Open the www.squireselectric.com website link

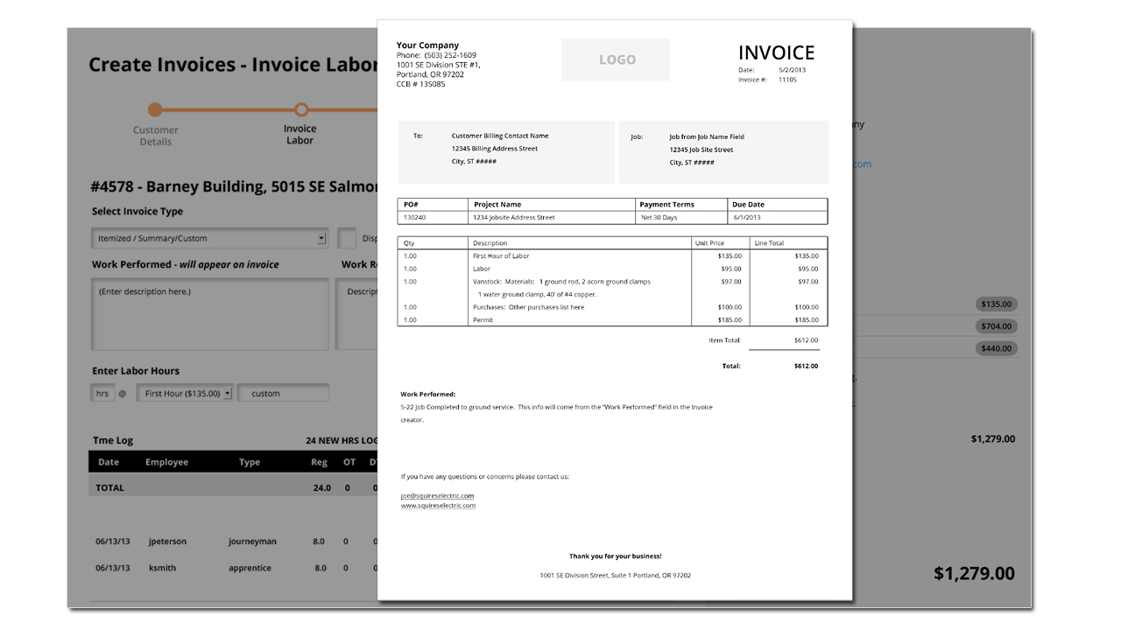pos(438,506)
